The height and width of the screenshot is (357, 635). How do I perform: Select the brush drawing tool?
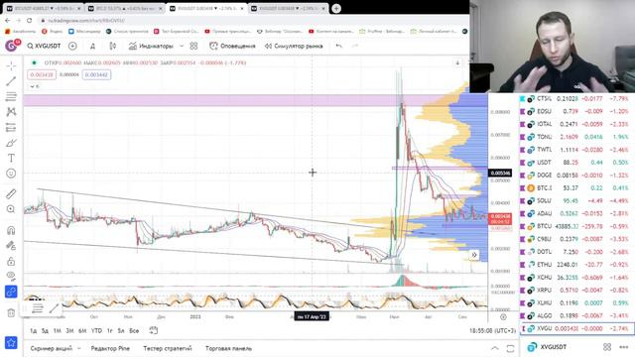pos(11,143)
